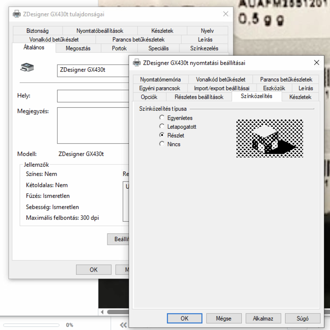Click the double-chevron collapse icon at bottom
The height and width of the screenshot is (330, 330).
pos(123,325)
